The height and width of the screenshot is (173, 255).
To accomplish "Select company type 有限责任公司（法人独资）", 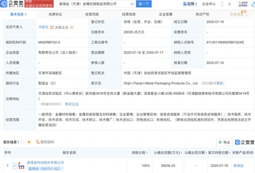I will coord(57,52).
